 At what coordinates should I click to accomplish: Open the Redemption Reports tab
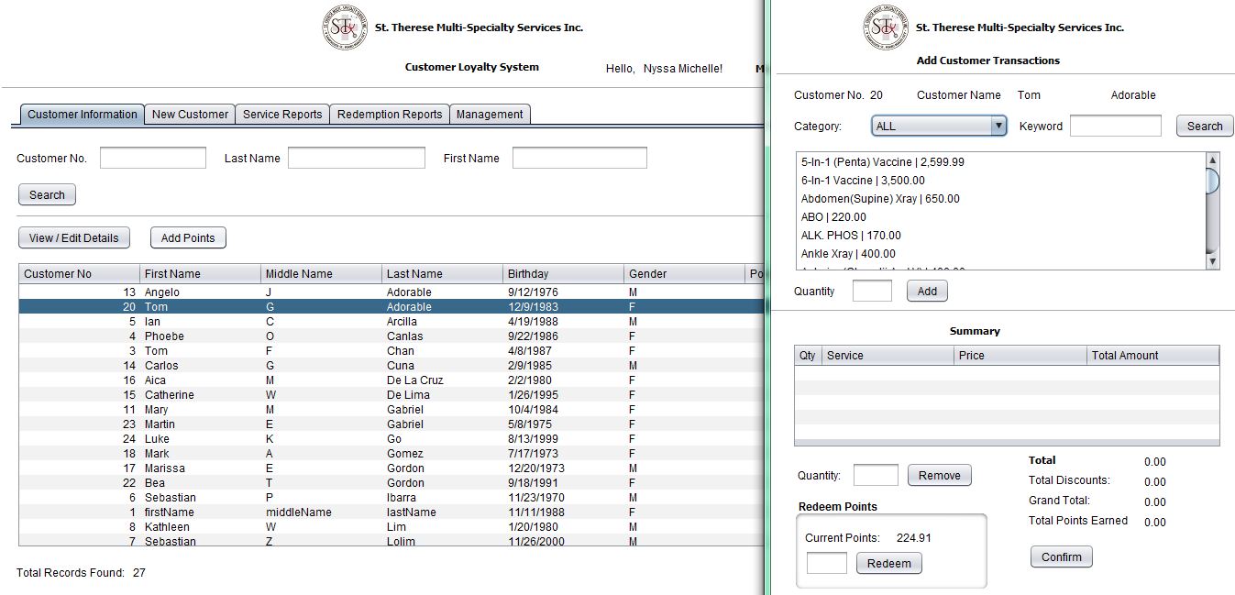390,115
